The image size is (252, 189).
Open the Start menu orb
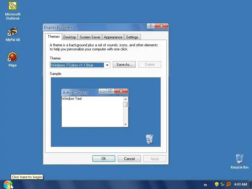coord(8,185)
